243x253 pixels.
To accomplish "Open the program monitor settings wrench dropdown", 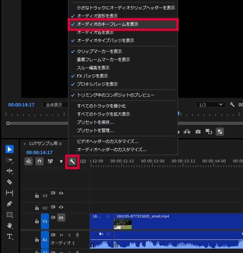I will click(232, 104).
